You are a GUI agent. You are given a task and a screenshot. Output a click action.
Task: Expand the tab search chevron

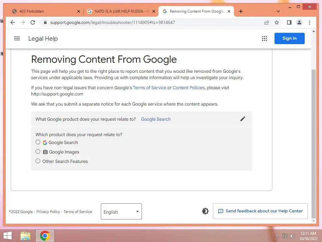click(x=278, y=11)
